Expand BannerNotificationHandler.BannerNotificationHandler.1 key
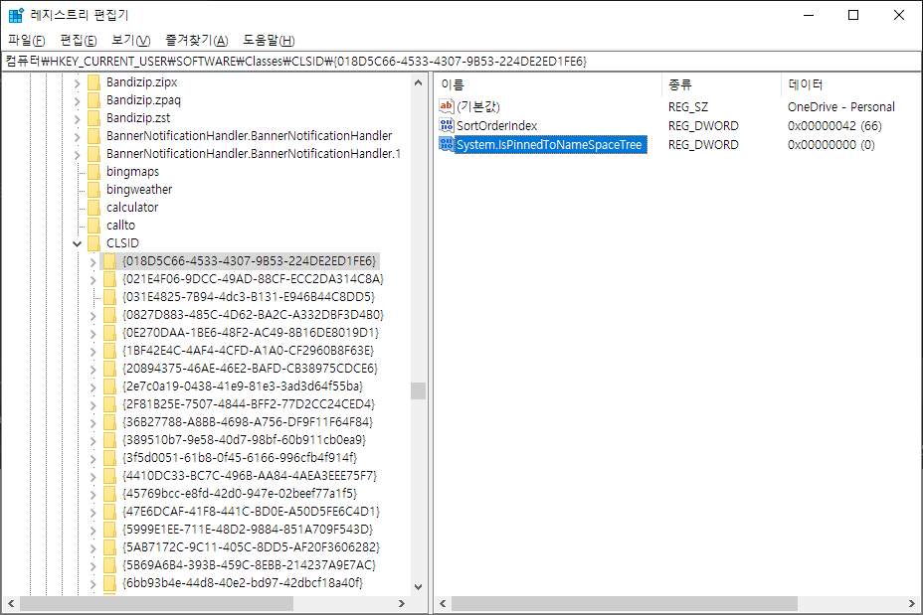923x615 pixels. pyautogui.click(x=78, y=155)
